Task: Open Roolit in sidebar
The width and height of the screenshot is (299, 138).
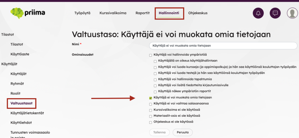Action: pos(15,93)
